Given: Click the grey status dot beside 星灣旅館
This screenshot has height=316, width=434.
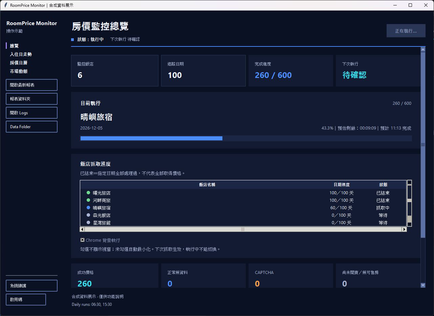Looking at the screenshot, I should [x=88, y=222].
